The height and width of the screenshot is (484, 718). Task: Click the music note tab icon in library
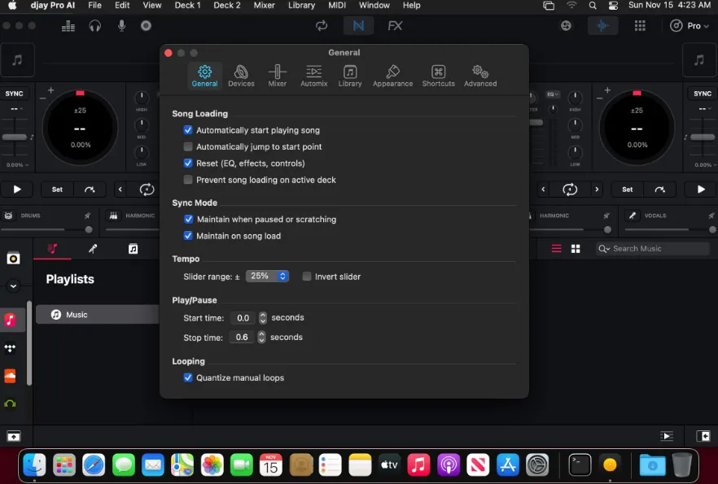[x=133, y=248]
